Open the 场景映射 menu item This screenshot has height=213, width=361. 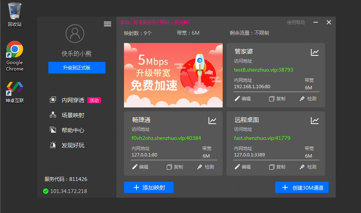[73, 115]
